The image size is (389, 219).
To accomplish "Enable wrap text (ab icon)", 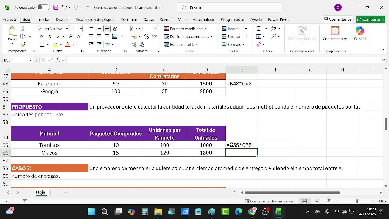I will point(115,29).
